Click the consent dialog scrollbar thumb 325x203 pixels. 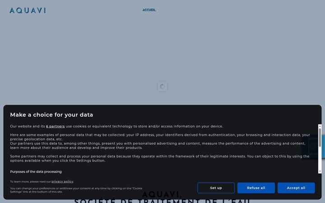click(x=320, y=138)
